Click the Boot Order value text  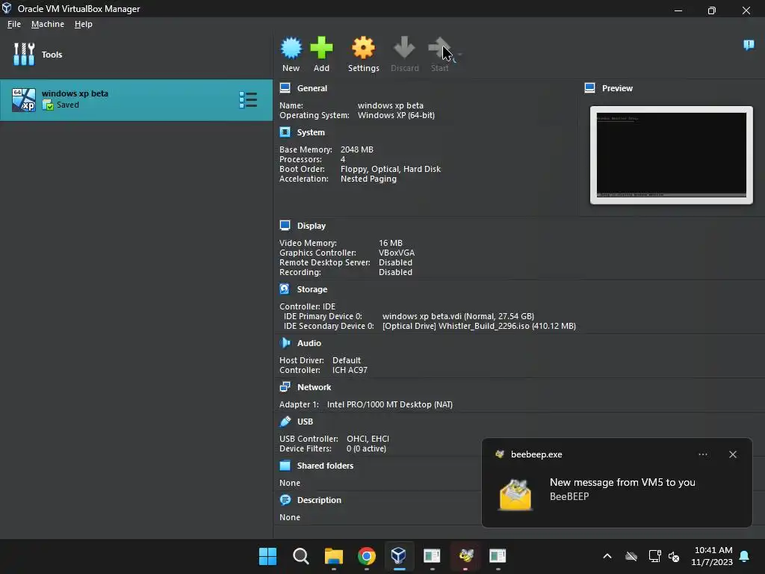pyautogui.click(x=391, y=169)
